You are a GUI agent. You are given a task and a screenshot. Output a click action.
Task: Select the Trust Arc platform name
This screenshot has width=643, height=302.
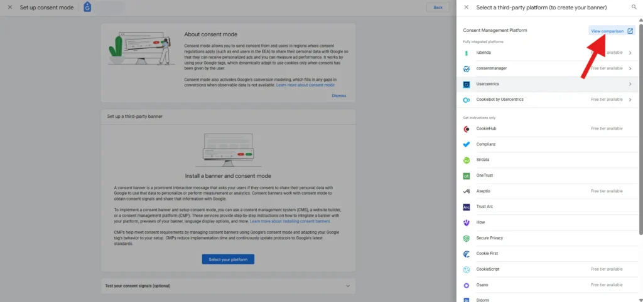484,207
